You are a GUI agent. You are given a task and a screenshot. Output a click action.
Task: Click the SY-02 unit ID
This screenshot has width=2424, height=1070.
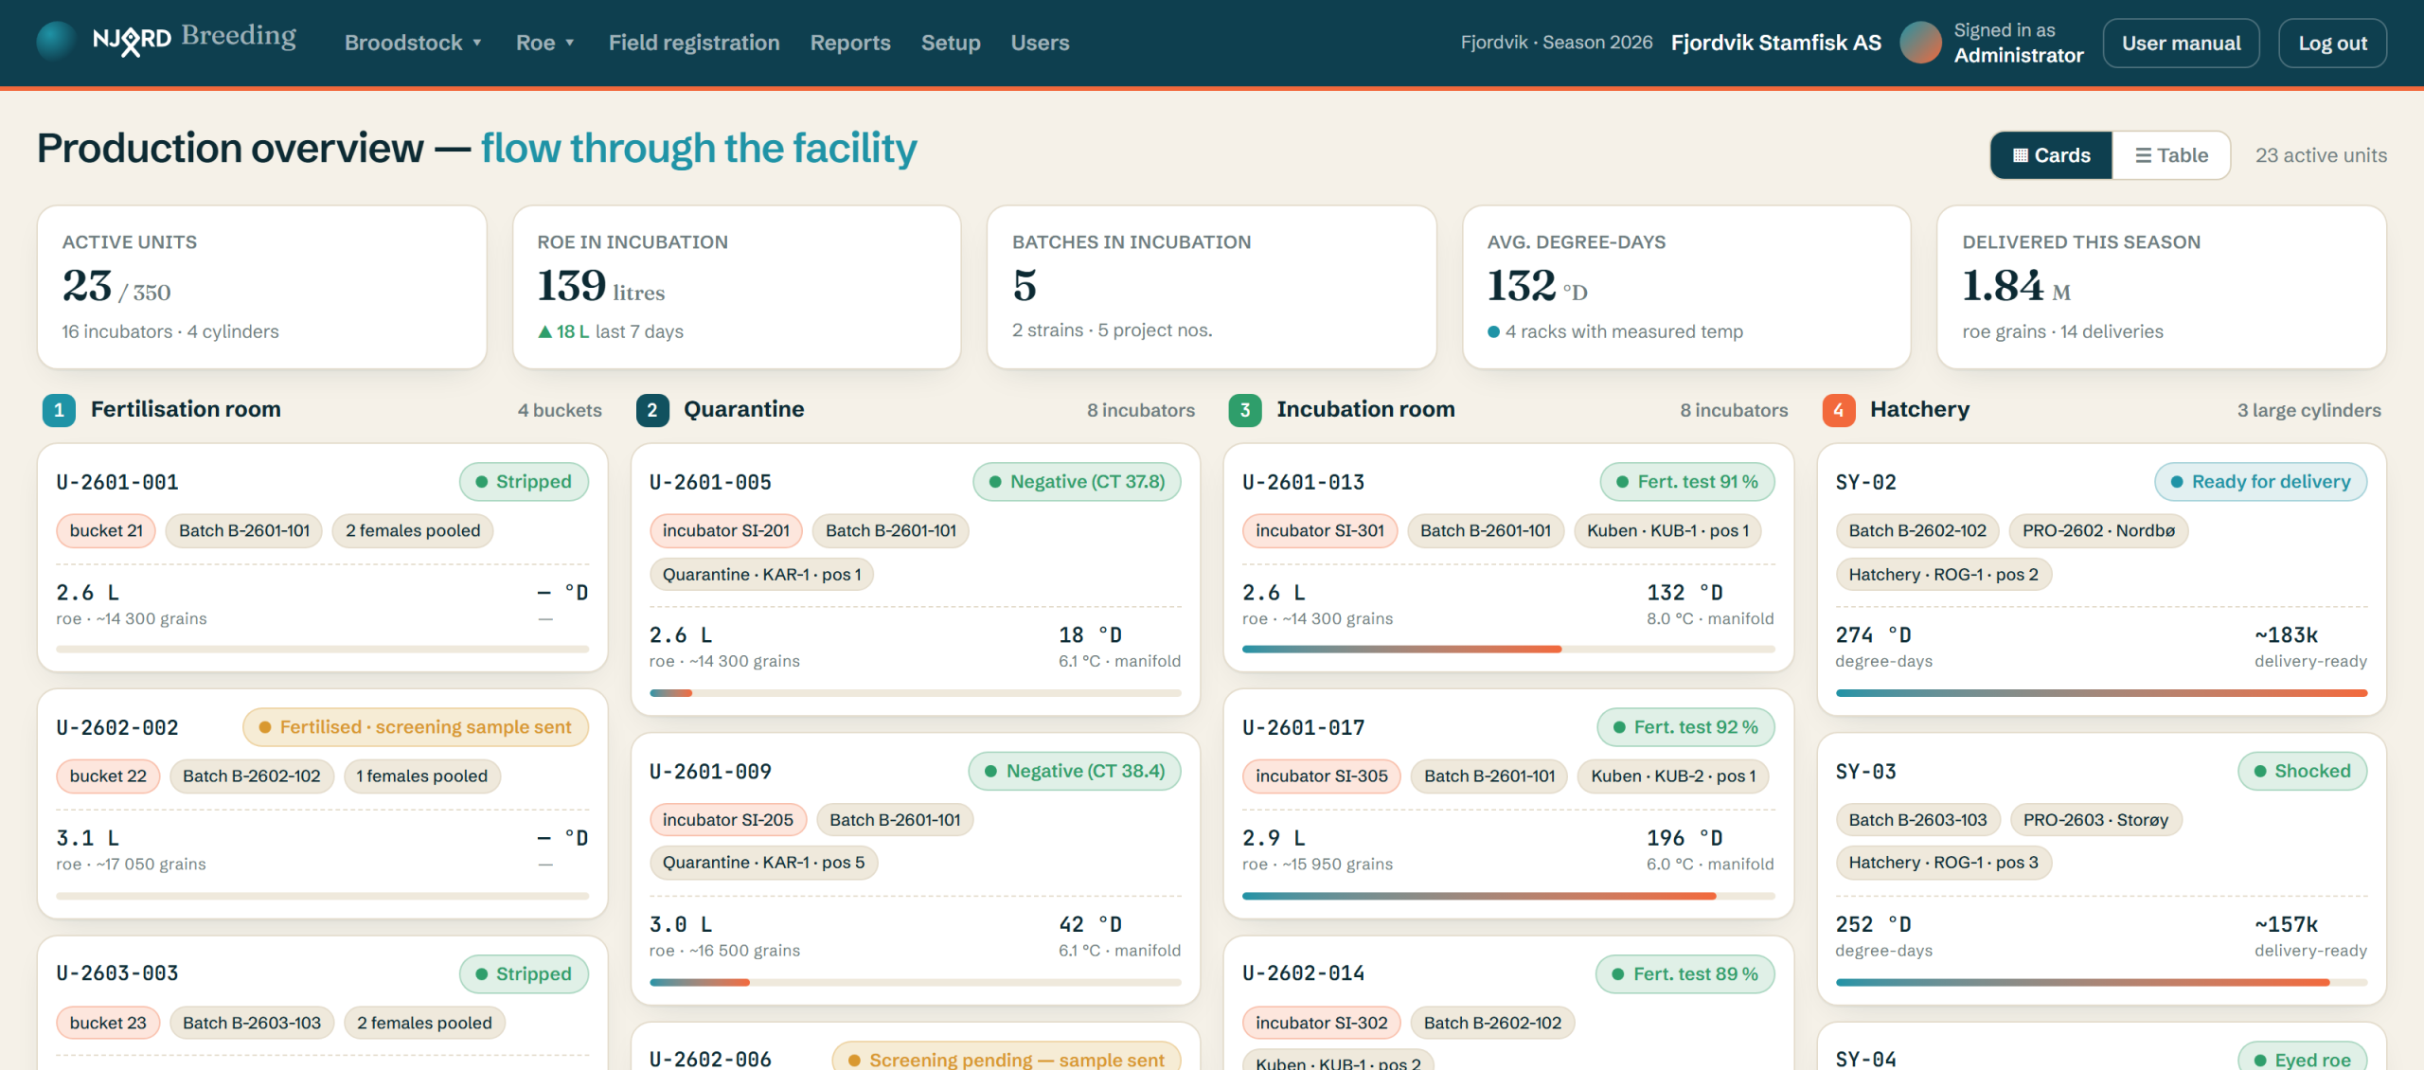pyautogui.click(x=1866, y=482)
